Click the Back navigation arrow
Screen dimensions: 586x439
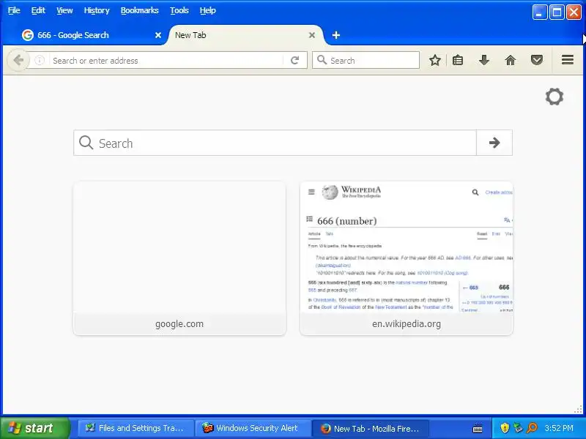click(x=18, y=60)
